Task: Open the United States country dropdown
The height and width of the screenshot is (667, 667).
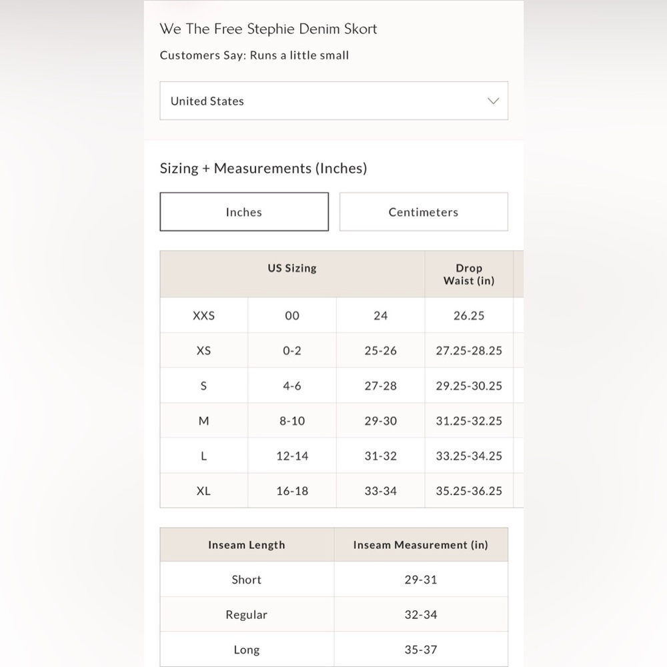Action: click(x=333, y=101)
